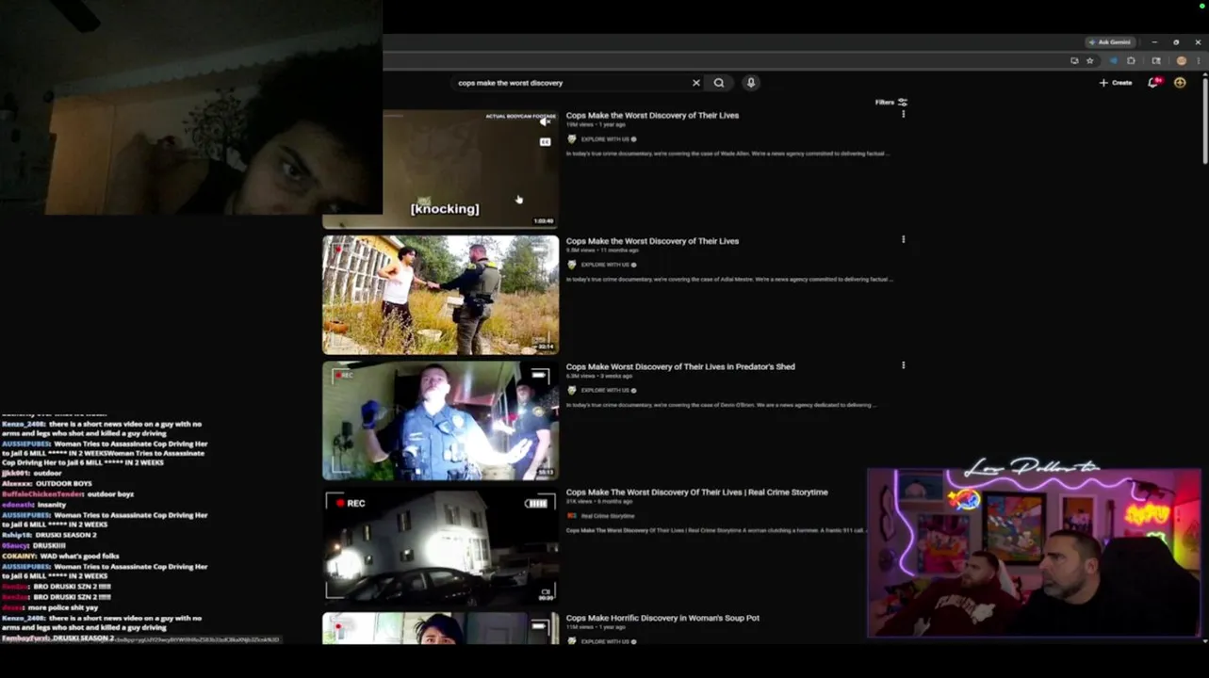Click first video's description snippet about Wade Allen
Screen dimensions: 1209x678
tap(727, 153)
